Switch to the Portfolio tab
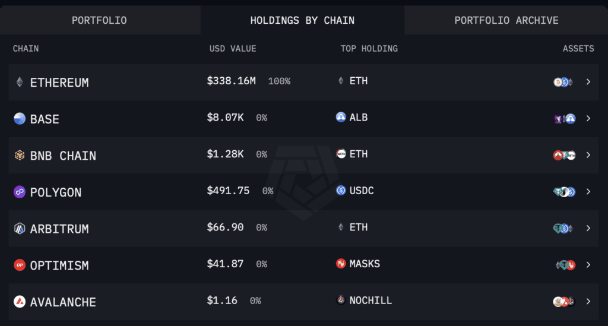The height and width of the screenshot is (326, 608). coord(99,20)
